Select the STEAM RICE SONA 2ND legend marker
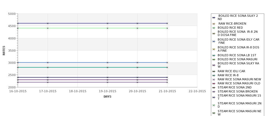Viewport: 265px width, 116px height. pos(214,88)
